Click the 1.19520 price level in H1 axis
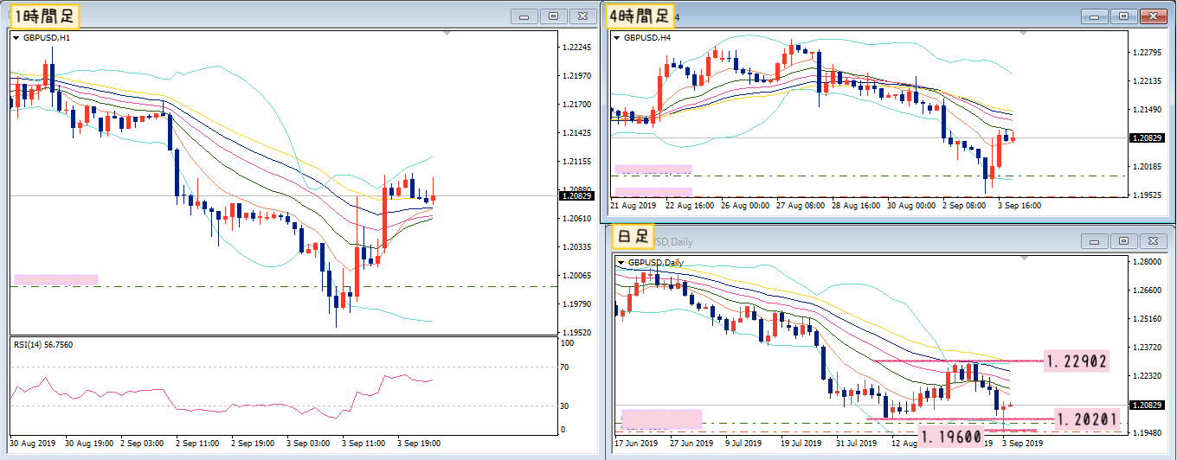 click(x=577, y=332)
